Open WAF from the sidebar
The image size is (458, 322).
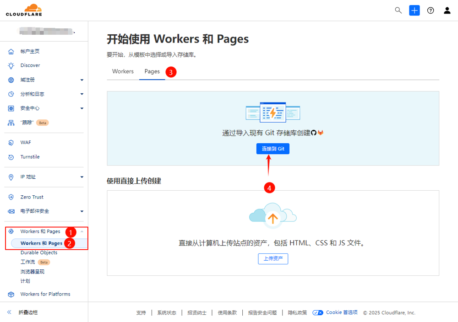coord(26,143)
